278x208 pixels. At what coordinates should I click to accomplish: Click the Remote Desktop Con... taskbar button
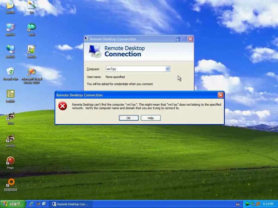point(71,204)
